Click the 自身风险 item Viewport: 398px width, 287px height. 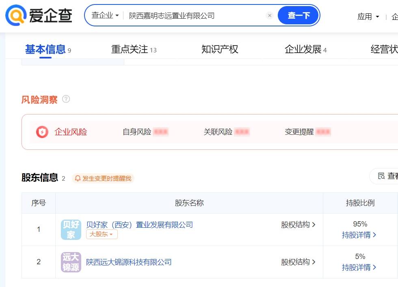point(145,132)
